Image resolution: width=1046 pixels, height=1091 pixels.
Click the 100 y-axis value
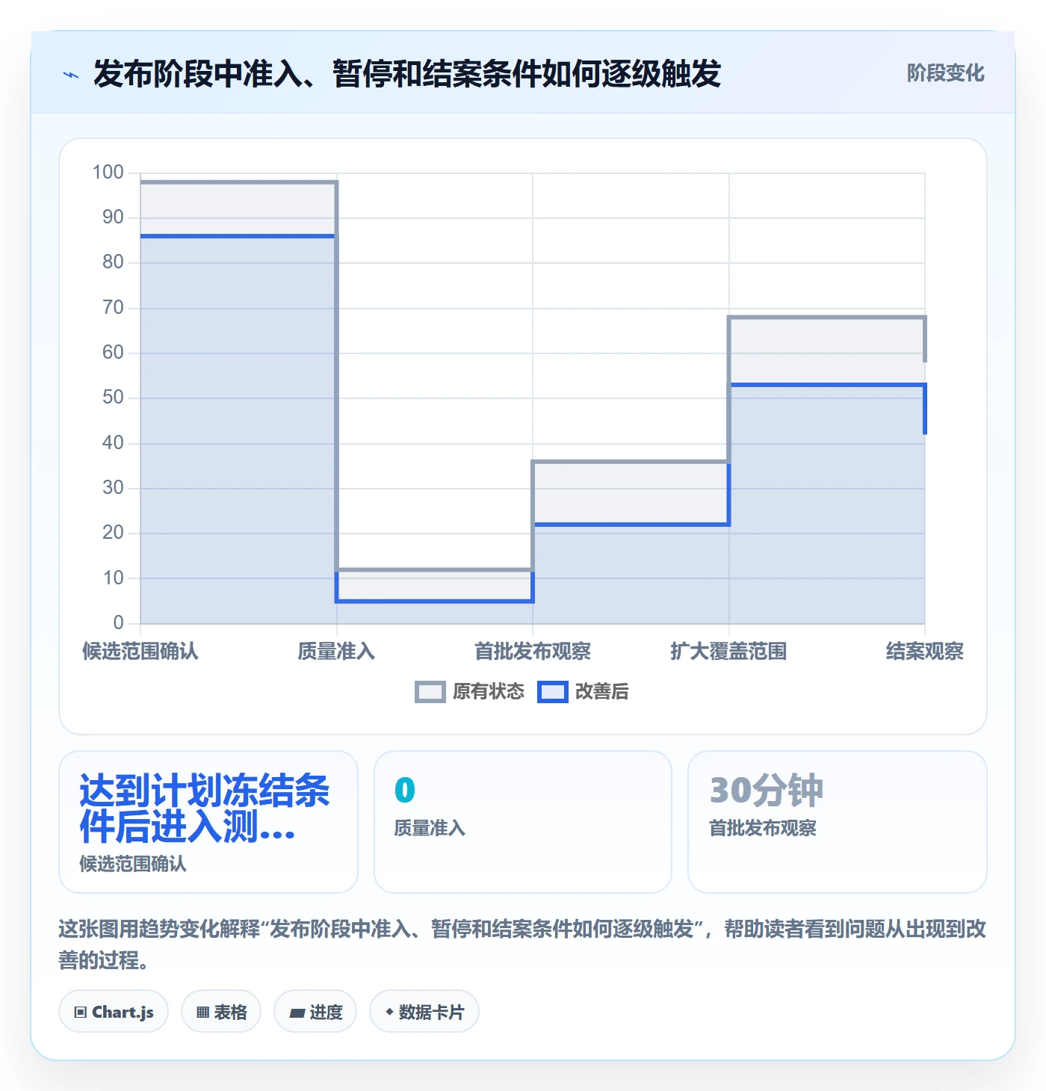pyautogui.click(x=108, y=173)
